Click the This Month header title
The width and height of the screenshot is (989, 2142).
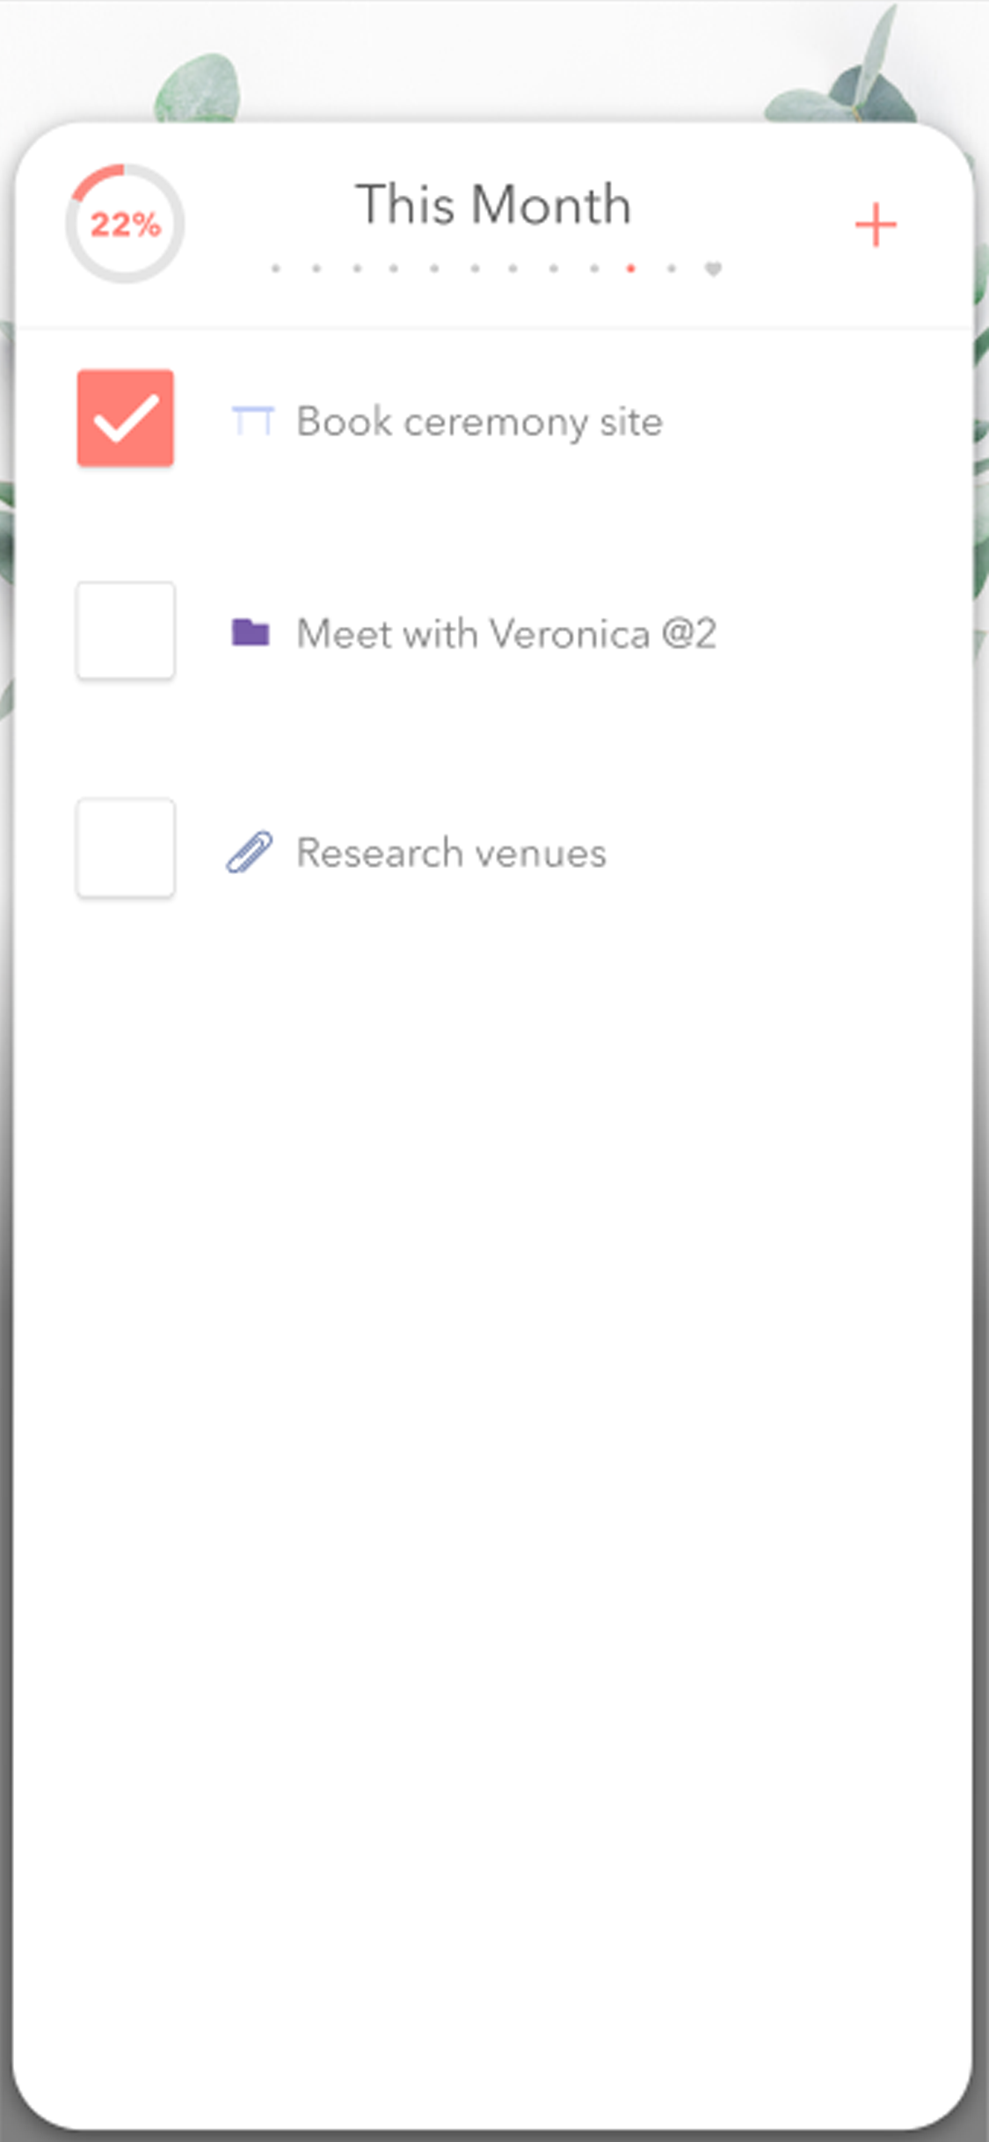(x=493, y=205)
